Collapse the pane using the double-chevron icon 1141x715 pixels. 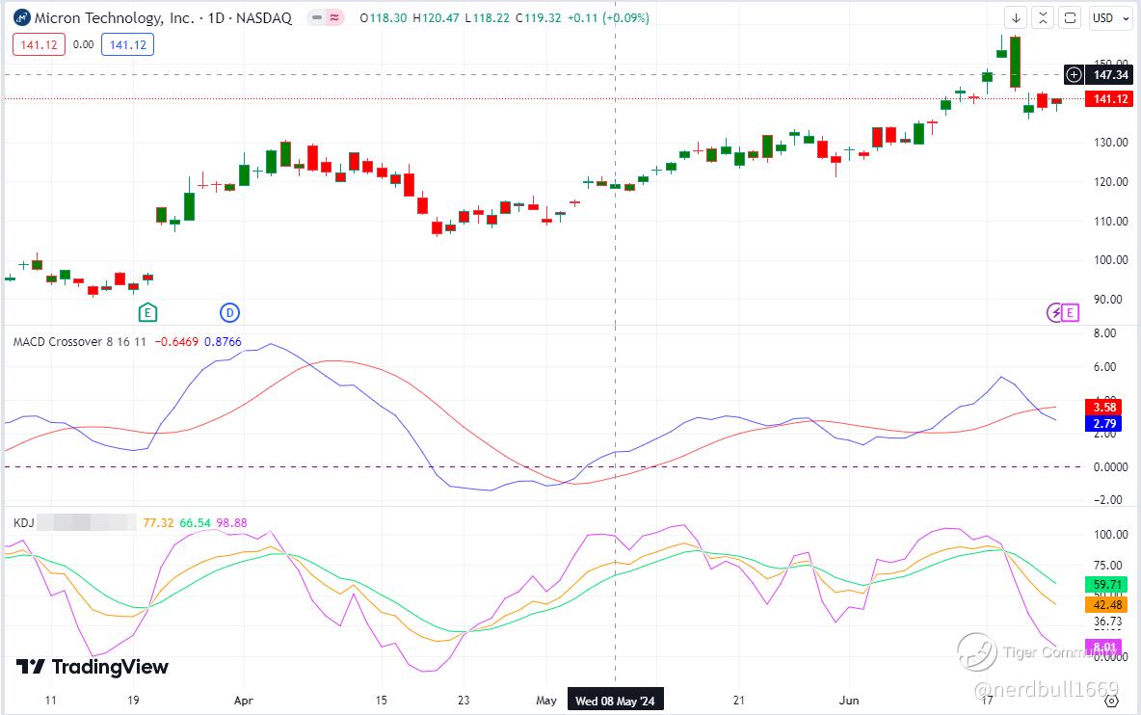click(1043, 18)
